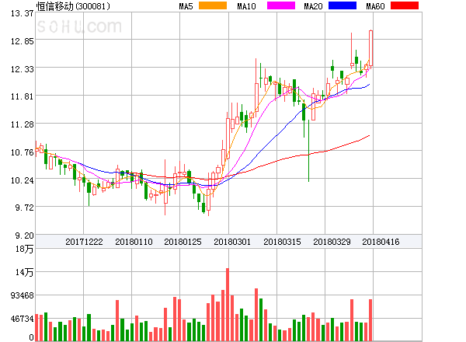Click the MA20 legend label
This screenshot has height=342, width=466.
(x=313, y=6)
